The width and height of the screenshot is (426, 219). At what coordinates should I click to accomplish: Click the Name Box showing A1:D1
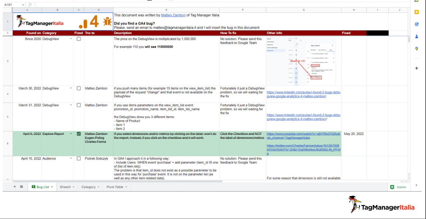12,5
